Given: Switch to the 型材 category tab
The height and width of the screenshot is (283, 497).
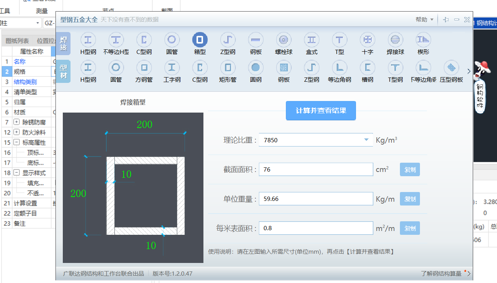Looking at the screenshot, I should click(64, 71).
